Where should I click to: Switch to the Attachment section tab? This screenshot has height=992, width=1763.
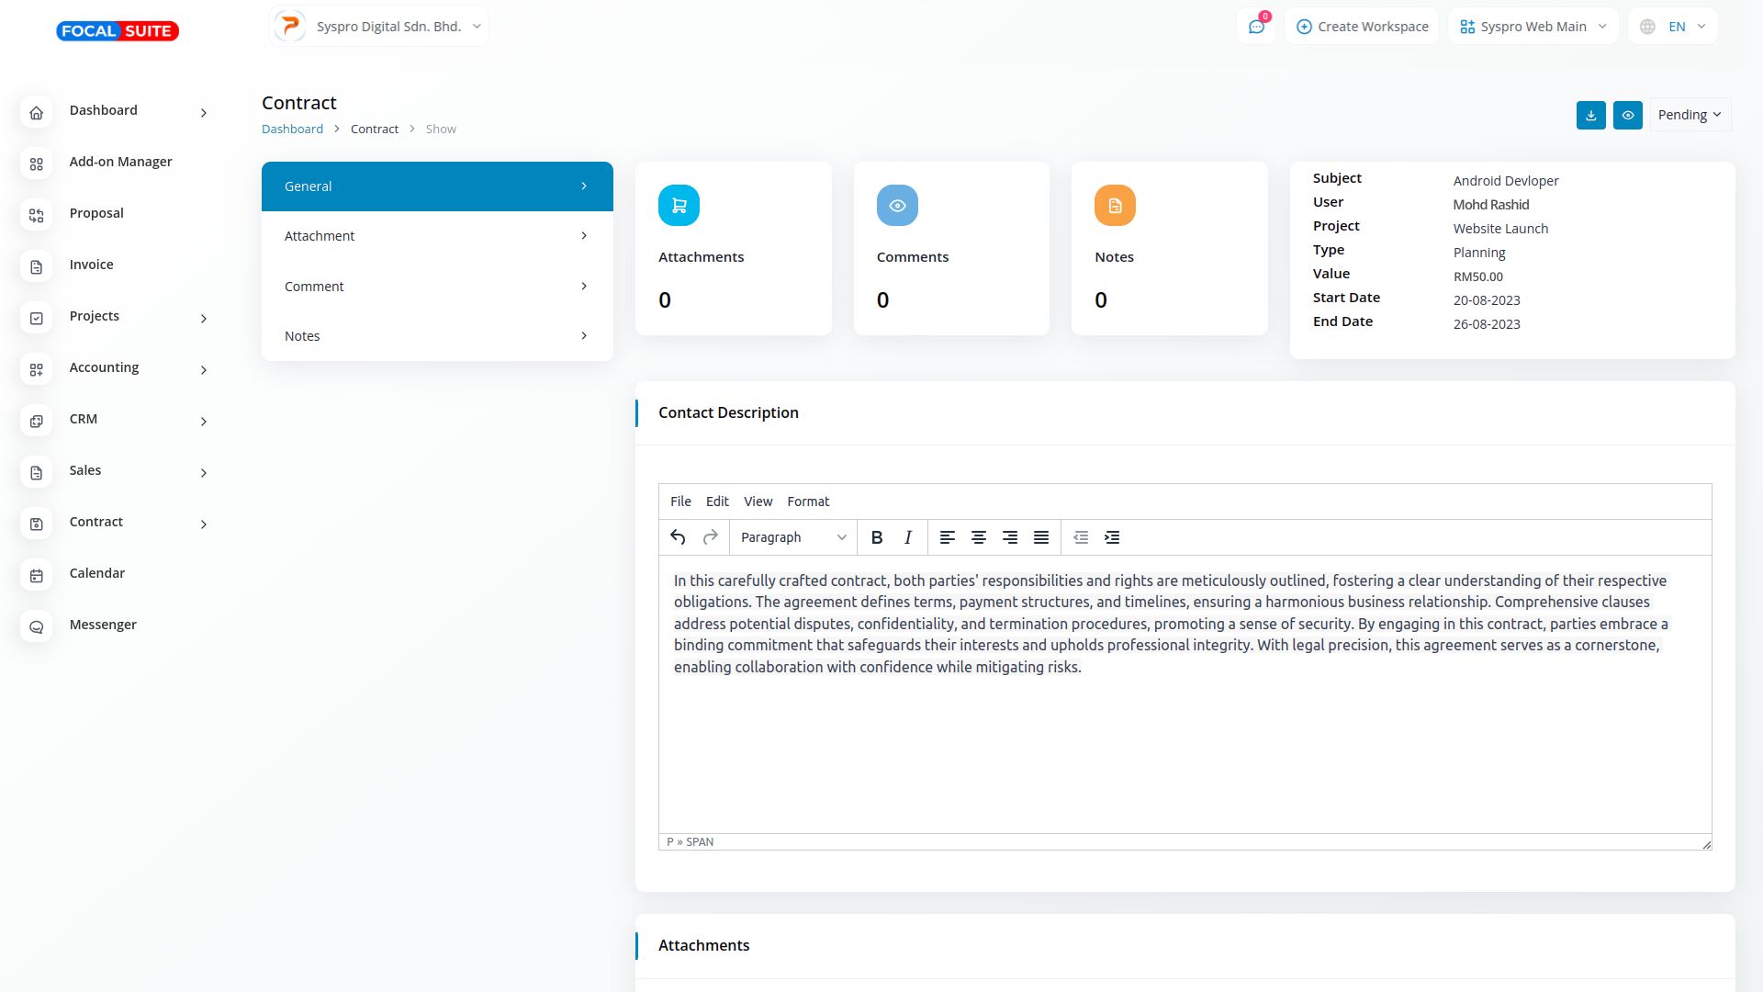click(437, 236)
